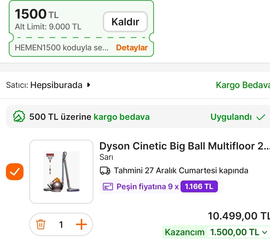Viewport: 270px width, 244px height.
Task: Click the 1.166 TL installment badge
Action: [199, 186]
